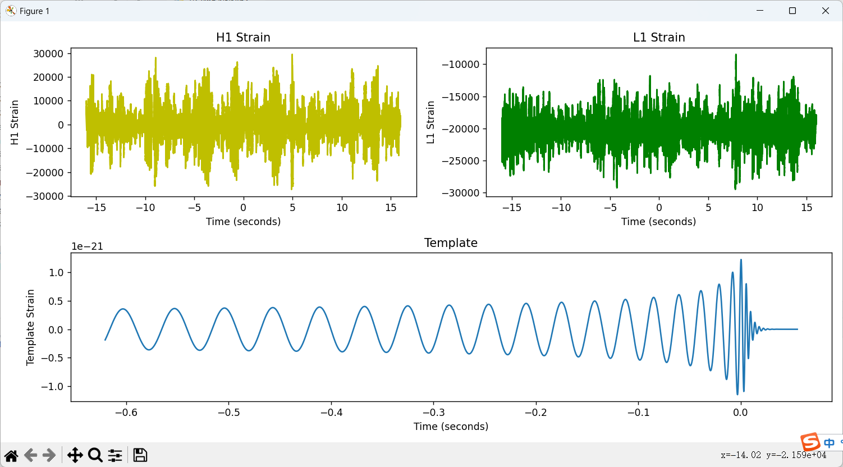Click the 30000 tick label on H1 axis
Viewport: 843px width, 467px height.
(48, 54)
